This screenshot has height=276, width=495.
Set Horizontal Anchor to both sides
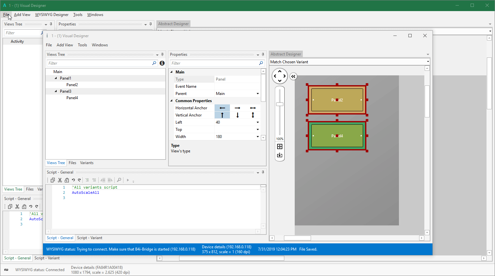click(253, 108)
